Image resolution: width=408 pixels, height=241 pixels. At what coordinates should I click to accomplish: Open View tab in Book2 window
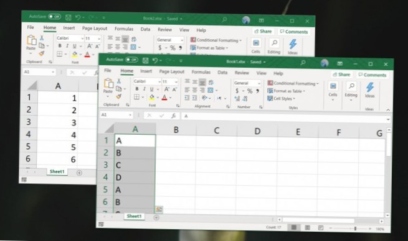coord(184,30)
